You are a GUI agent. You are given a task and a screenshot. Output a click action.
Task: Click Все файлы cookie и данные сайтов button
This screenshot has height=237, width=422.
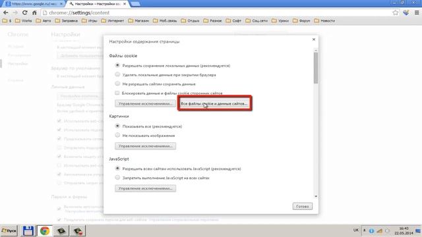pos(214,103)
